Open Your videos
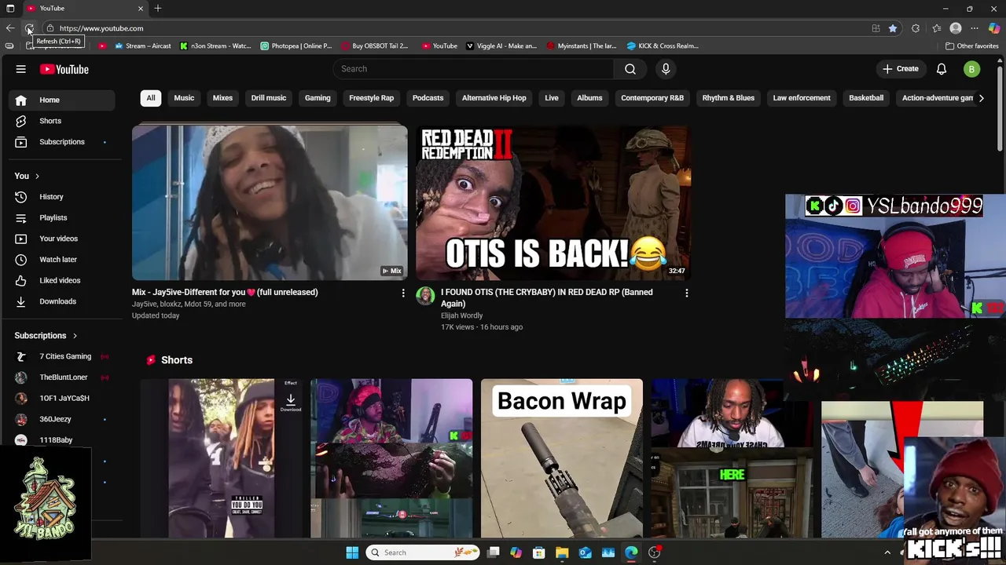The width and height of the screenshot is (1006, 565). click(x=62, y=239)
